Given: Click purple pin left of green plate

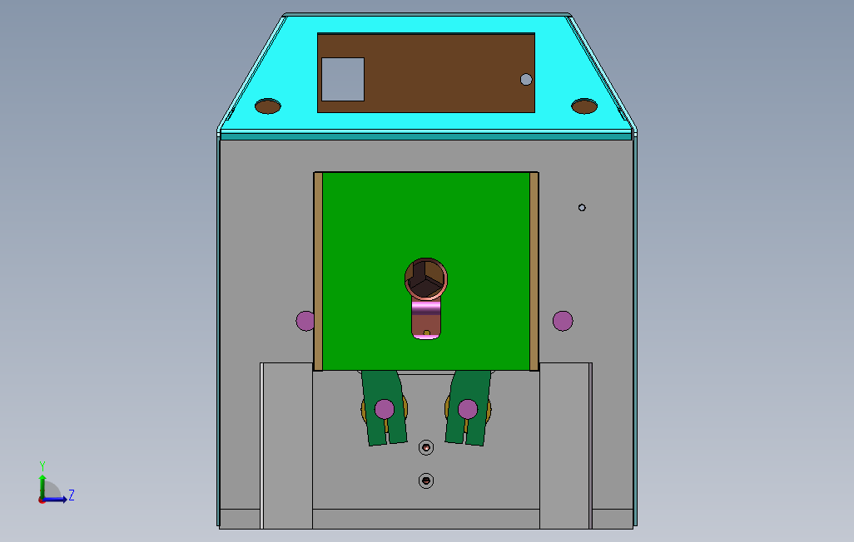Looking at the screenshot, I should coord(305,321).
